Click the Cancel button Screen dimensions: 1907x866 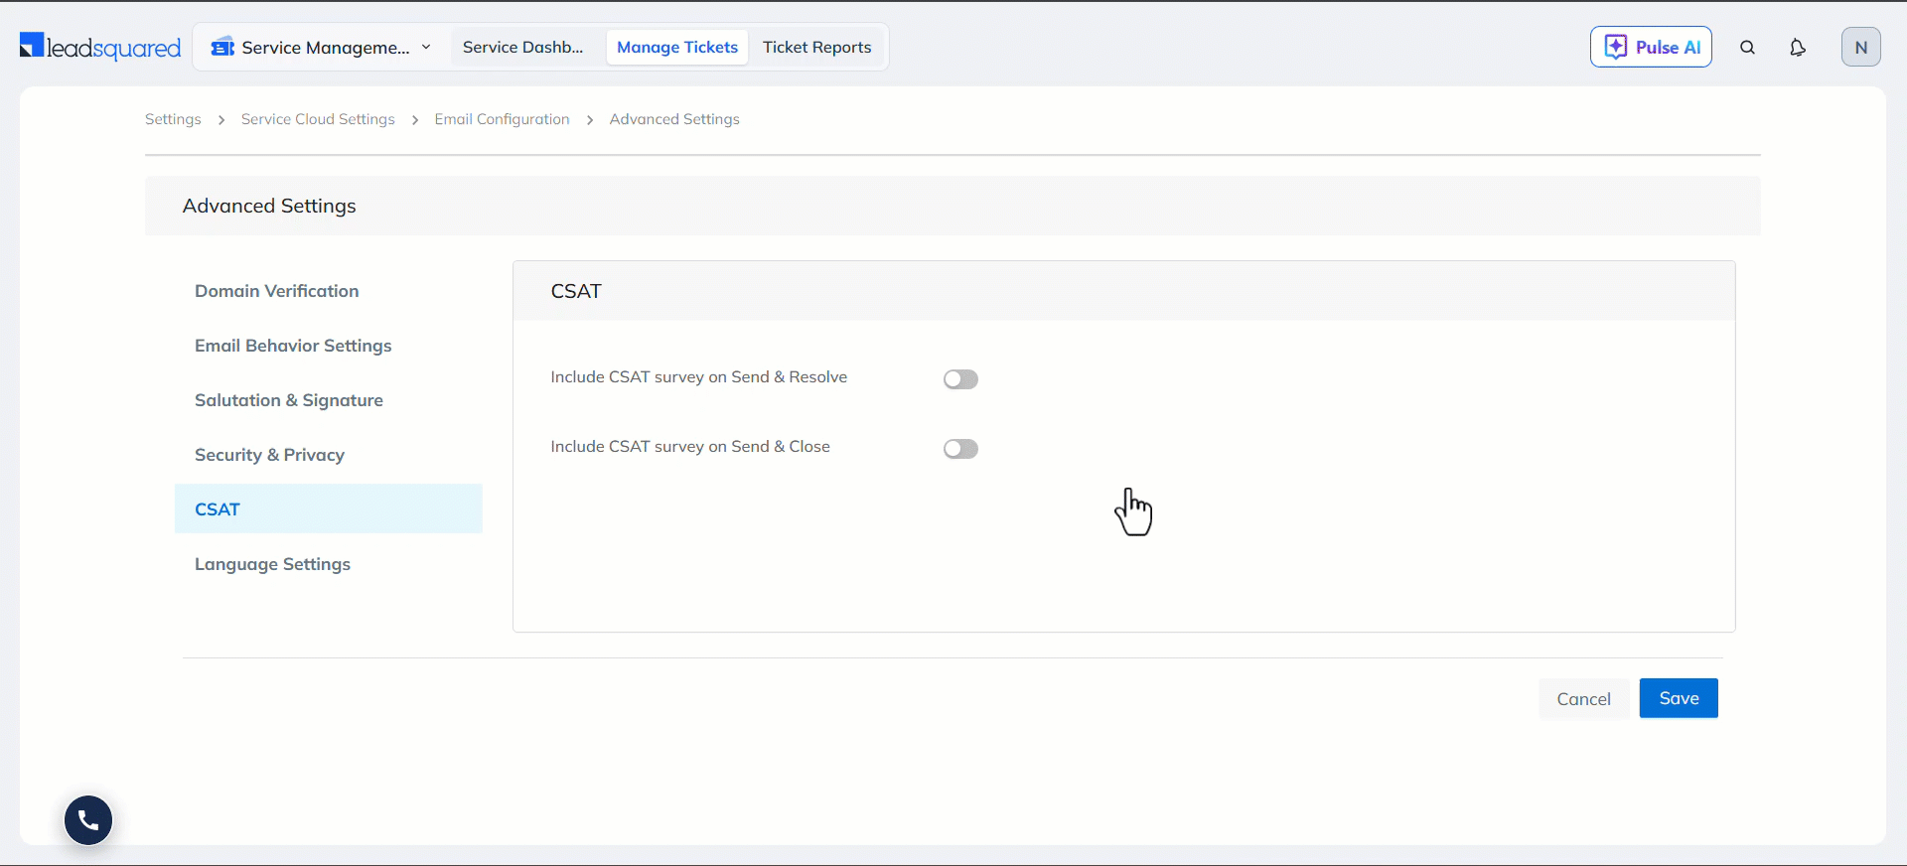pos(1583,699)
